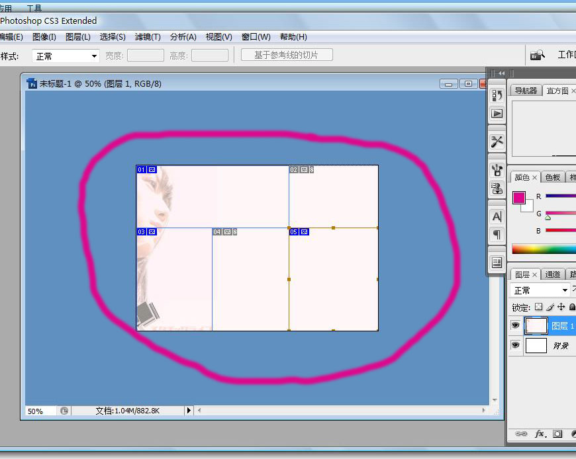Click the B channel color slider
The image size is (576, 459).
(x=561, y=230)
